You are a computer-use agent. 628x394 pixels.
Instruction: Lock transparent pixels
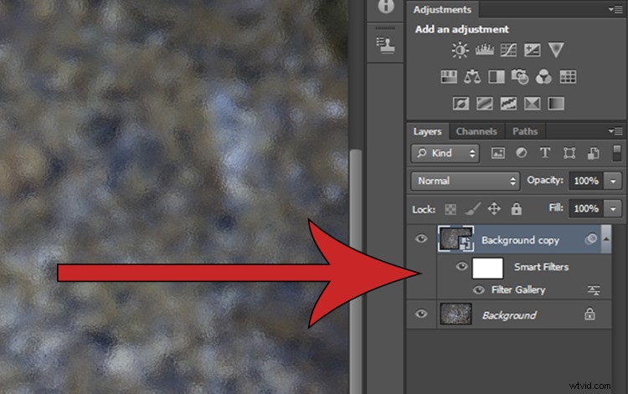[x=450, y=209]
